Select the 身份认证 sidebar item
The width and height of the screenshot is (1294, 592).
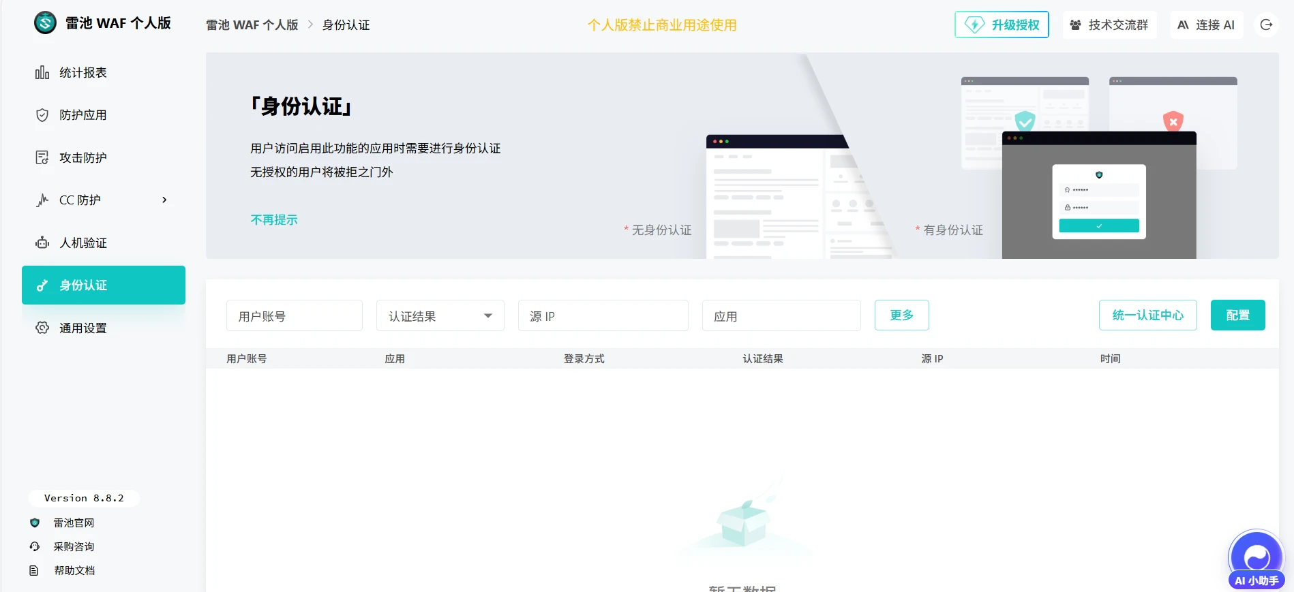click(104, 285)
